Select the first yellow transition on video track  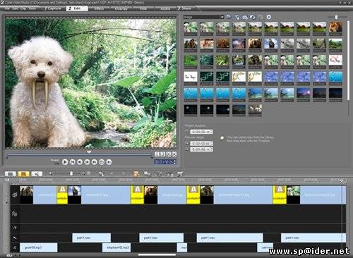pos(62,195)
